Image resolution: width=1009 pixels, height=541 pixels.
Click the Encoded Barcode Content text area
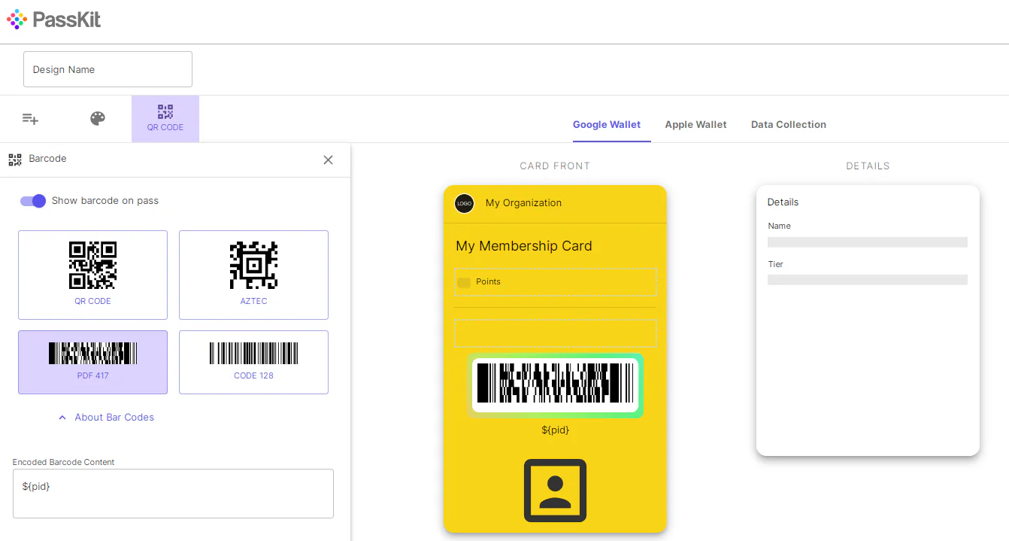pyautogui.click(x=173, y=494)
